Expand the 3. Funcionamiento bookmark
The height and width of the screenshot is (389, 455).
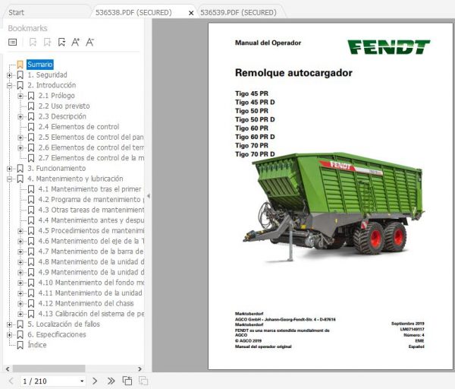pos(9,169)
